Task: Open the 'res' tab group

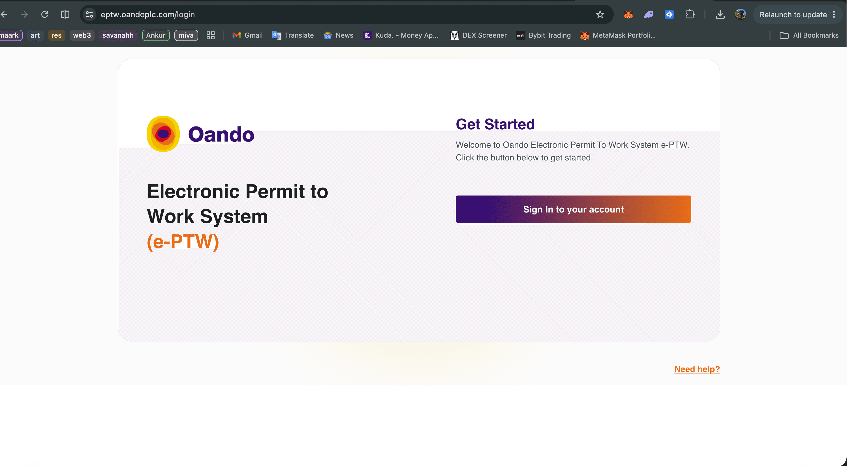Action: point(57,35)
